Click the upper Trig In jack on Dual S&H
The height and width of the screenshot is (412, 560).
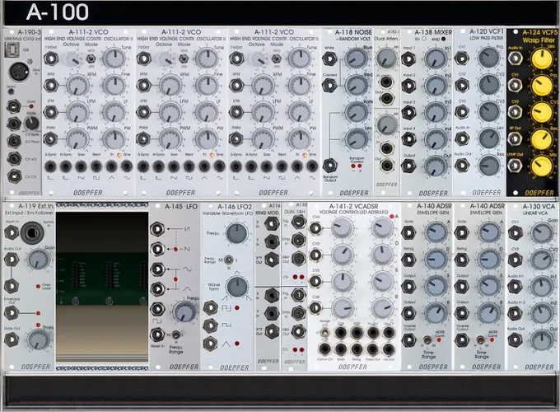[298, 222]
